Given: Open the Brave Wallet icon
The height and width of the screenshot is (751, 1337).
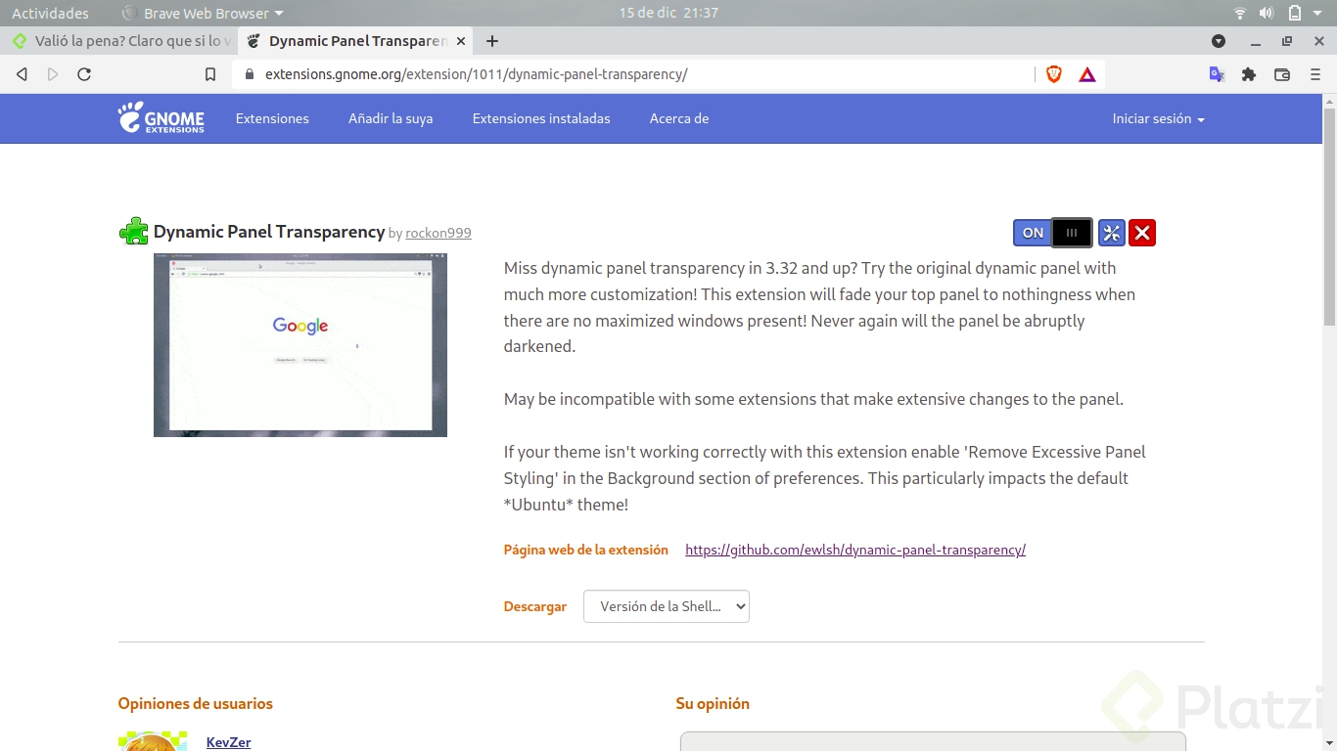Looking at the screenshot, I should coord(1282,74).
